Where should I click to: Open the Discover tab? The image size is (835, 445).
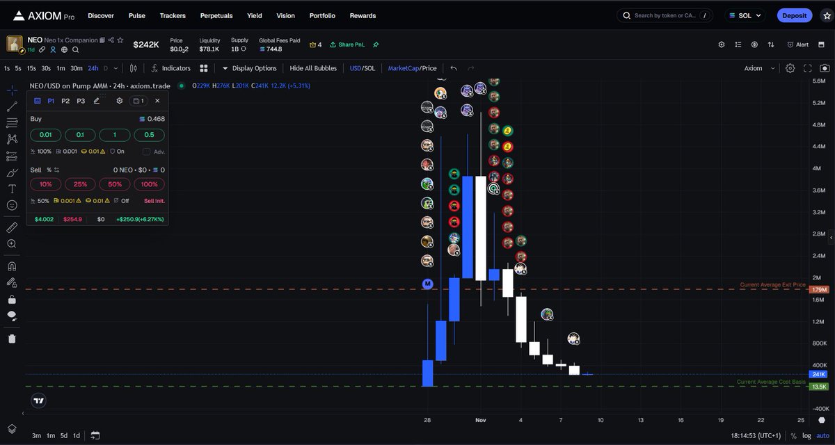pyautogui.click(x=101, y=15)
